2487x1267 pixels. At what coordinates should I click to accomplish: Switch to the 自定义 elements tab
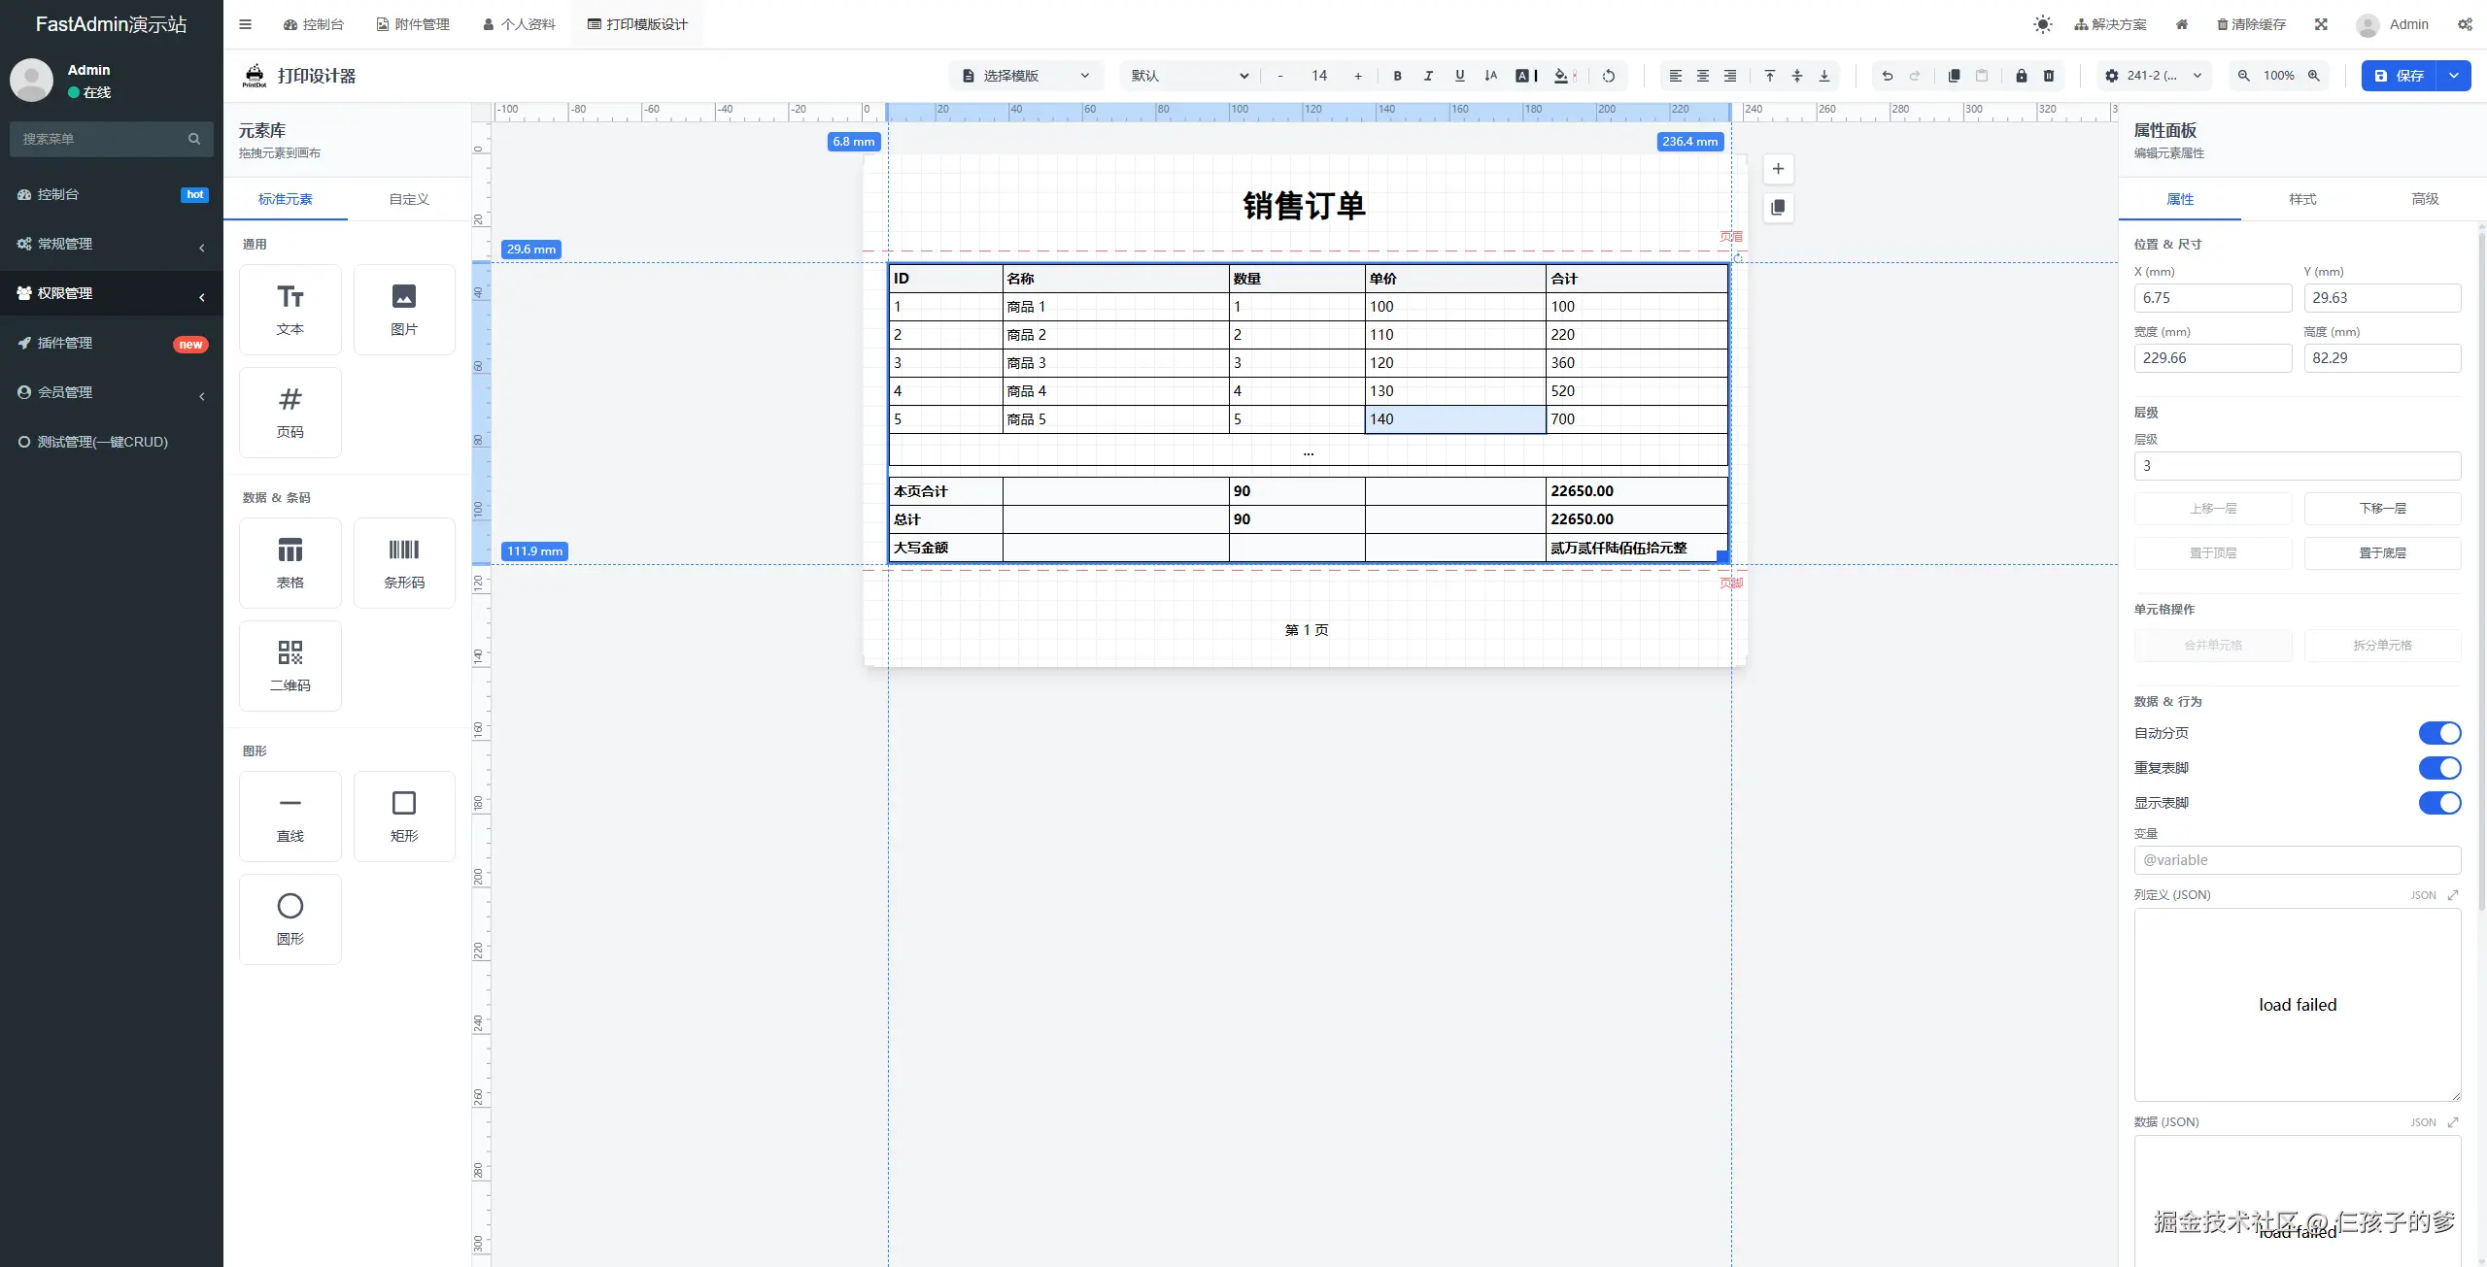click(407, 199)
